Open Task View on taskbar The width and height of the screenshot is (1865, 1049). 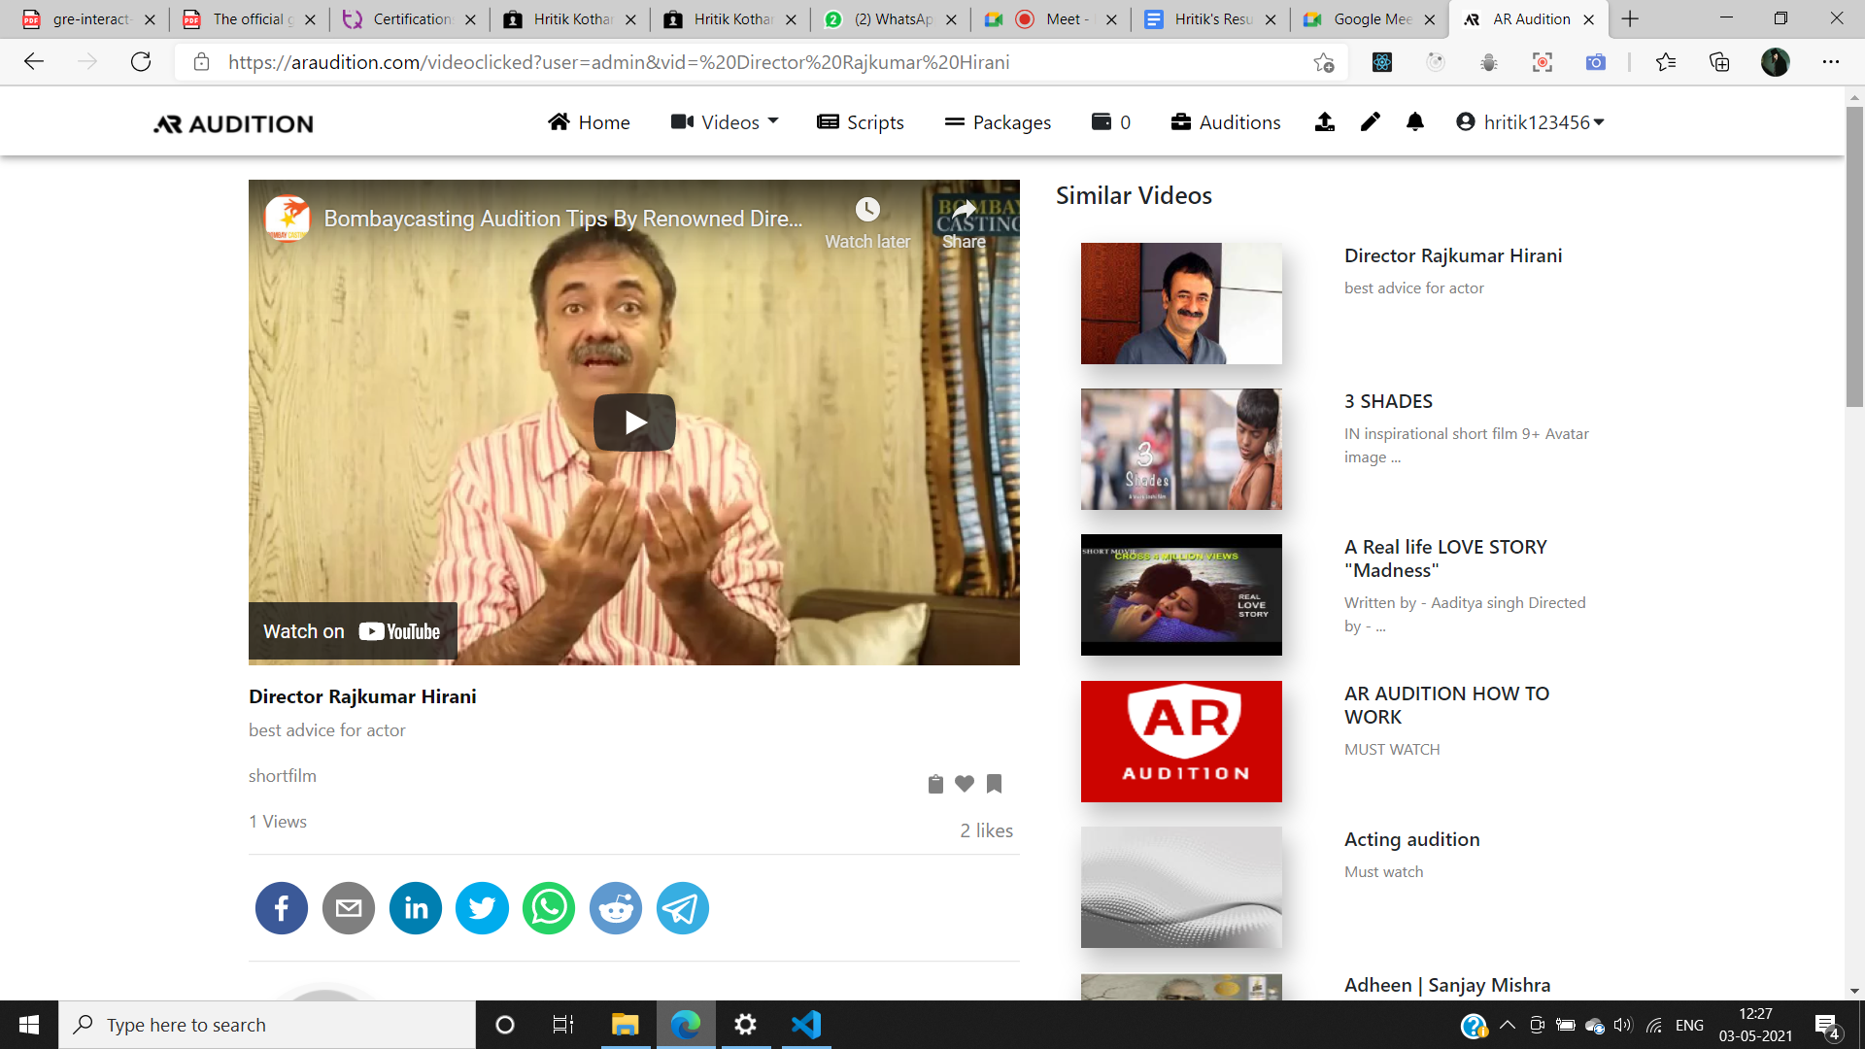pyautogui.click(x=563, y=1025)
